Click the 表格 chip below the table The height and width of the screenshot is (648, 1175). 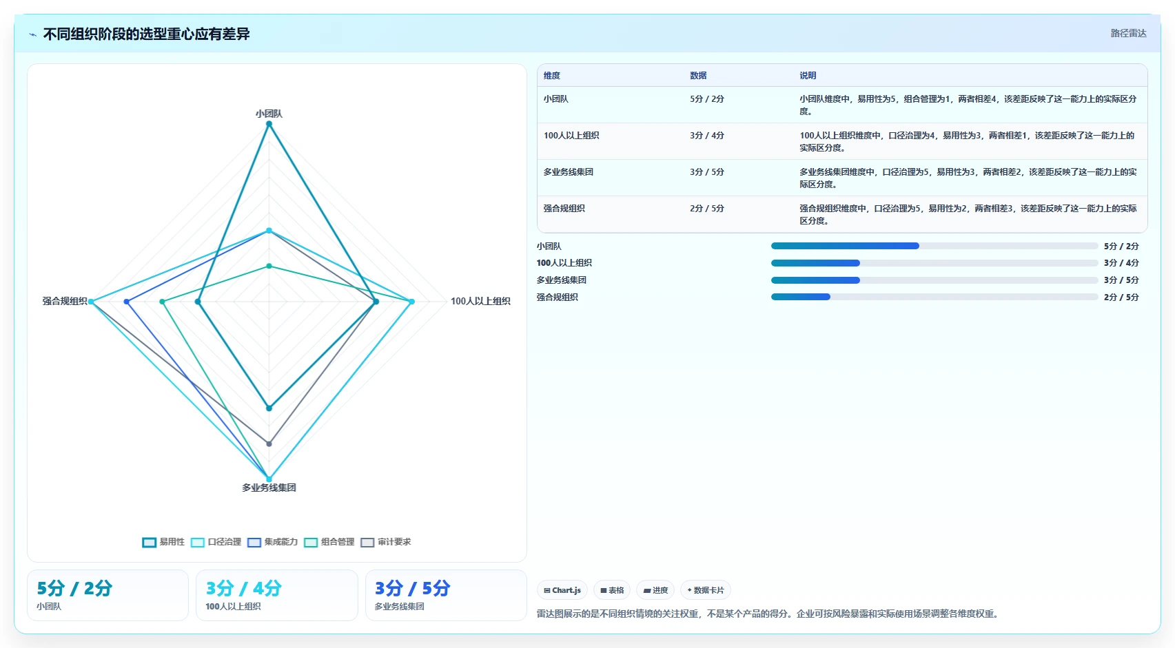pos(612,590)
